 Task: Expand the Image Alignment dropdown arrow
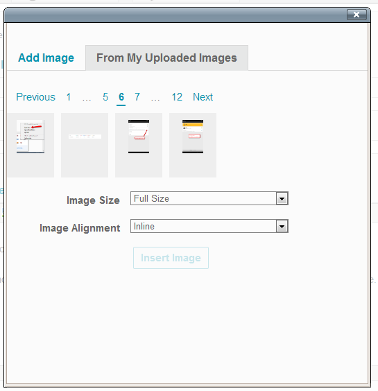click(x=282, y=226)
